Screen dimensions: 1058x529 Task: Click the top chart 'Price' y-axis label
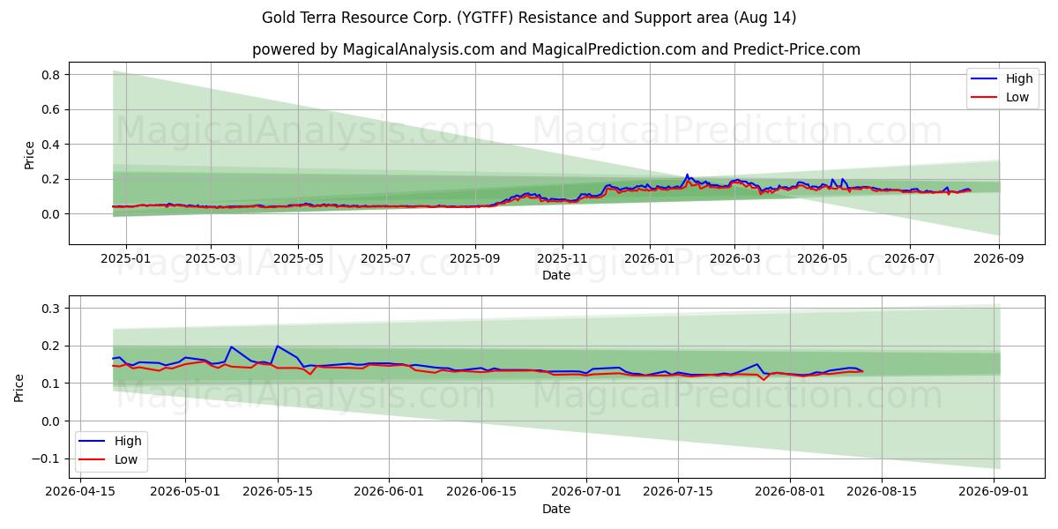(x=29, y=155)
